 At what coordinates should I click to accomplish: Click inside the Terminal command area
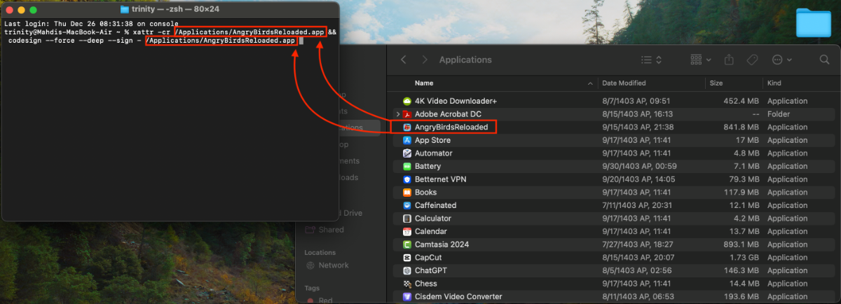pos(168,126)
